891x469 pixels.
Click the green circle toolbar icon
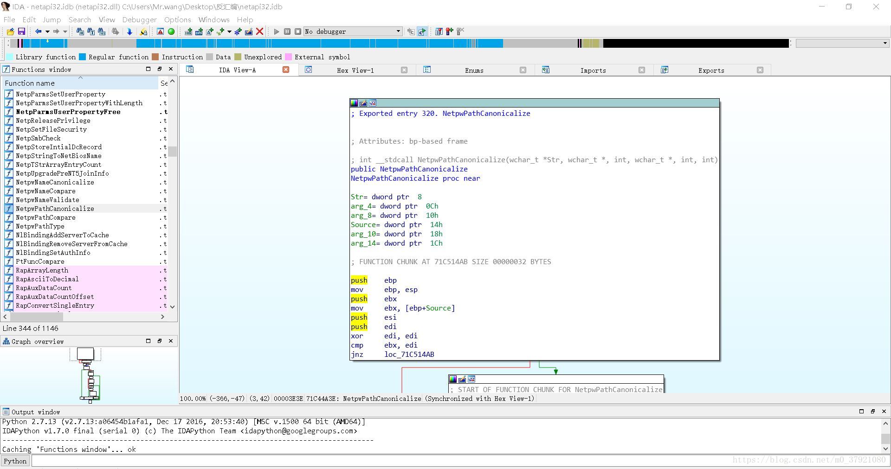(x=171, y=32)
